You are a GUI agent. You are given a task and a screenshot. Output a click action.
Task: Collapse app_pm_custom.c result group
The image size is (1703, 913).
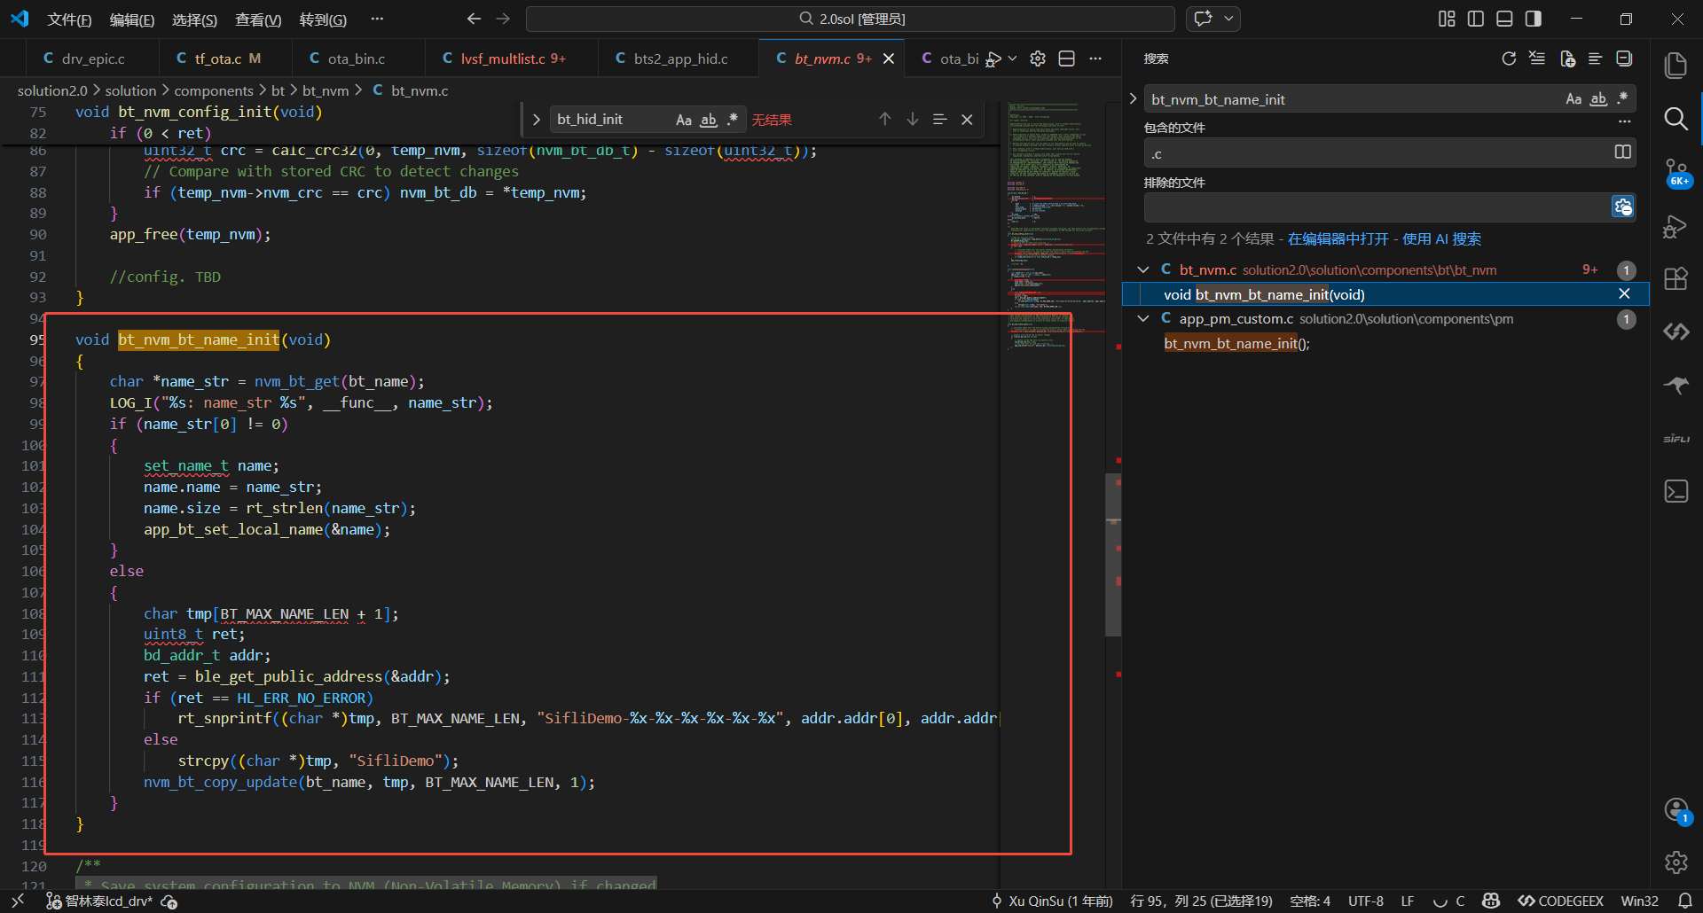[x=1143, y=318]
